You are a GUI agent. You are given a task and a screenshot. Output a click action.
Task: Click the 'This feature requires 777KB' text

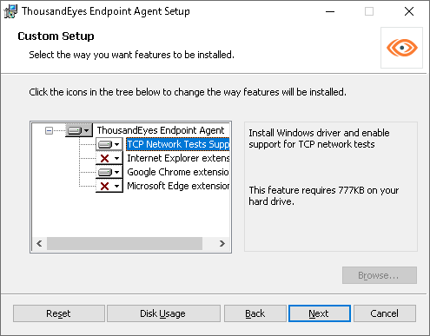pos(324,196)
